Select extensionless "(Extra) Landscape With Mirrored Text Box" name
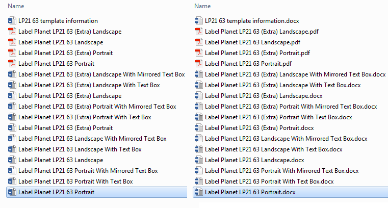 101,74
